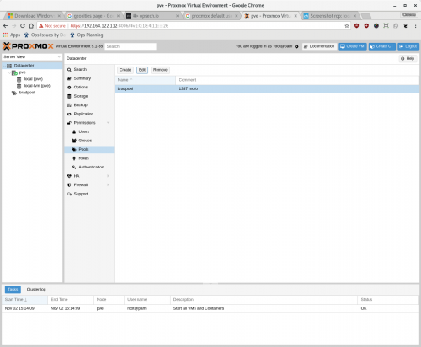421x347 pixels.
Task: Sort by Name column header
Action: [145, 80]
